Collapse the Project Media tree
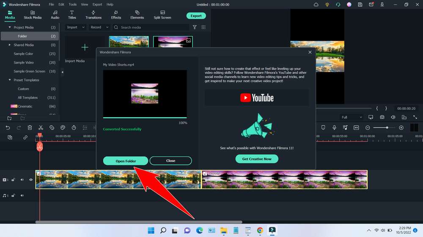 [x=10, y=27]
